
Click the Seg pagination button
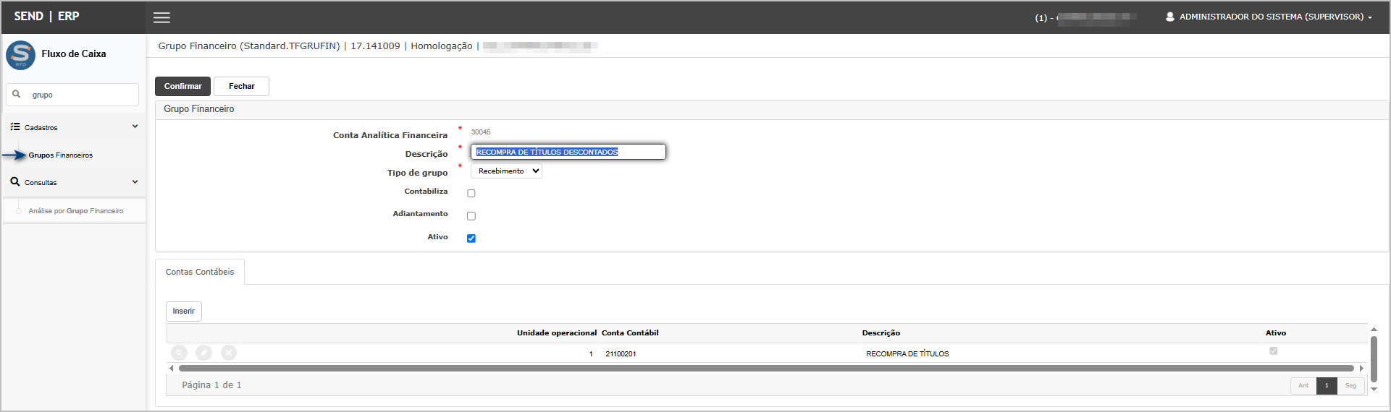(1350, 385)
